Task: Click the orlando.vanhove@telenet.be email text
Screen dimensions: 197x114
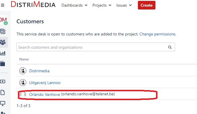Action: click(x=88, y=94)
